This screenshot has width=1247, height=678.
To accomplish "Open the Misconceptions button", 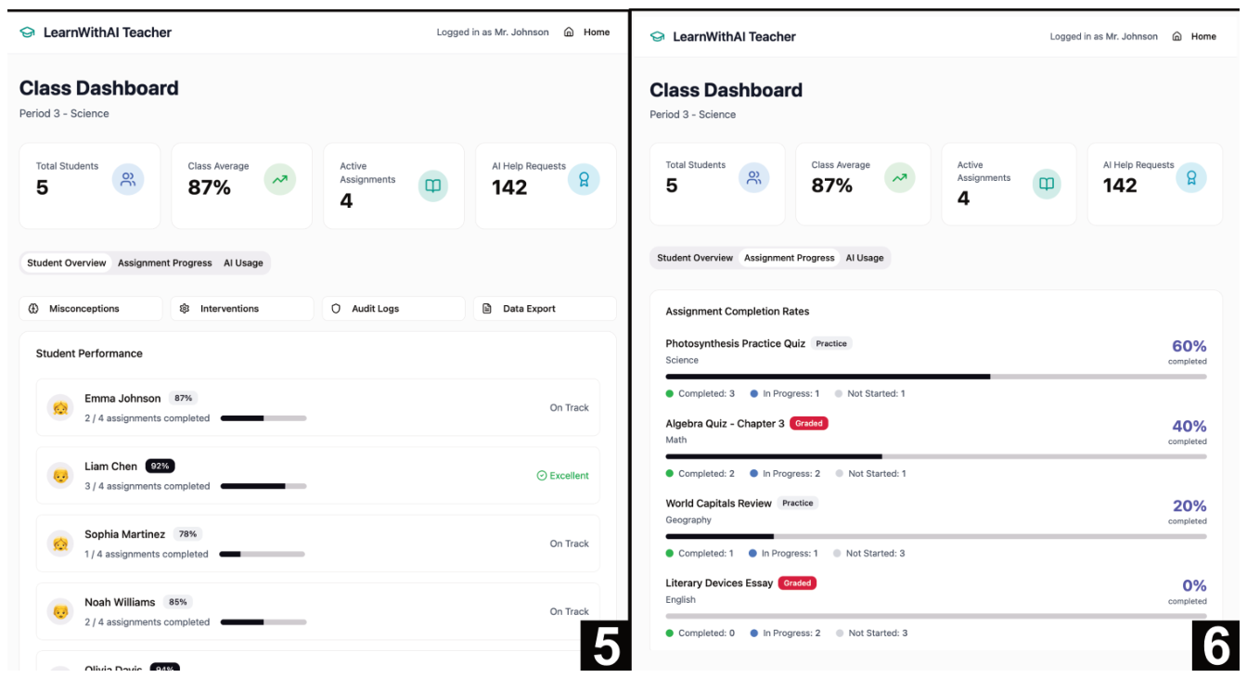I will [x=91, y=309].
